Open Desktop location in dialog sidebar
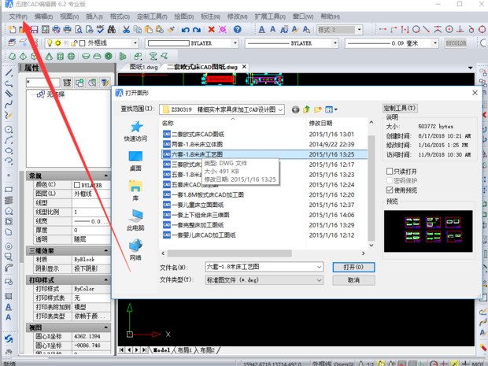This screenshot has height=366, width=488. (135, 161)
